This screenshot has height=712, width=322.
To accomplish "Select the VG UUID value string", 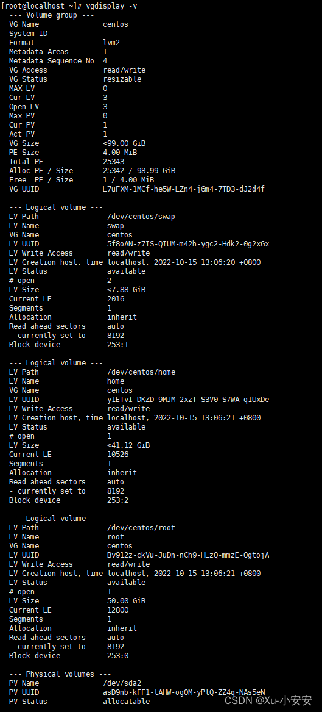I will (x=184, y=189).
